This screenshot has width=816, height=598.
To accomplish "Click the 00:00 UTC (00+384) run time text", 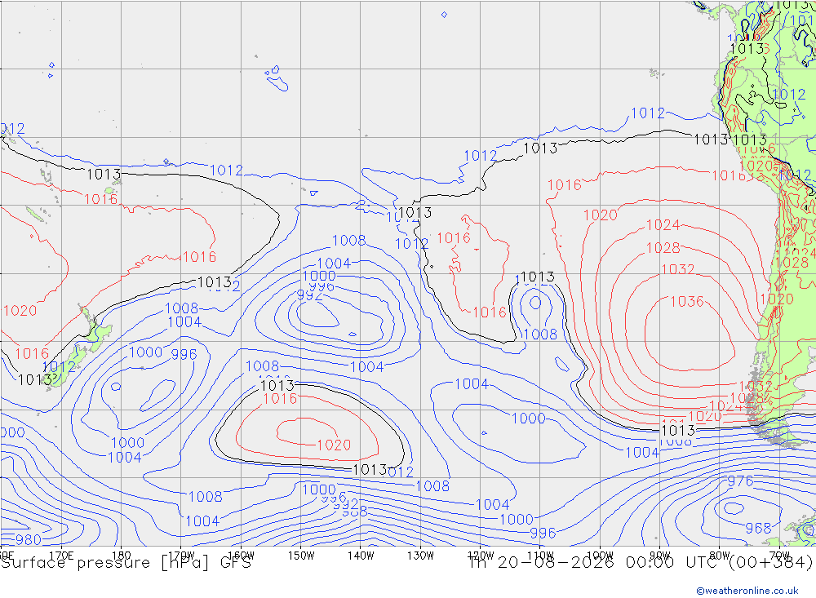I will (719, 563).
